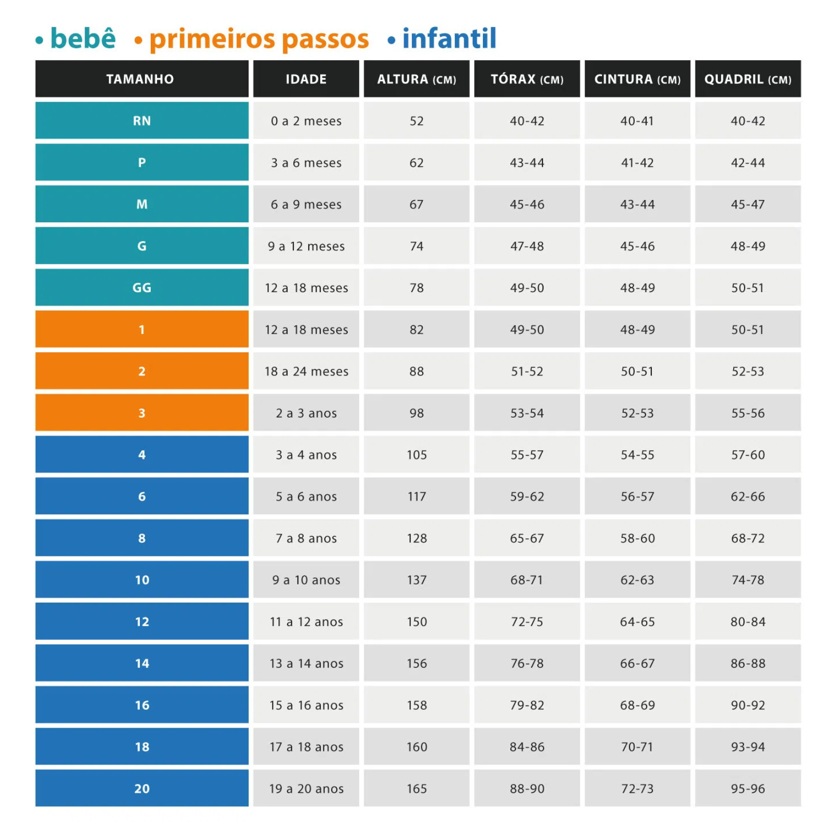Image resolution: width=829 pixels, height=829 pixels.
Task: Click the "18 a 24 meses" age cell
Action: point(306,371)
